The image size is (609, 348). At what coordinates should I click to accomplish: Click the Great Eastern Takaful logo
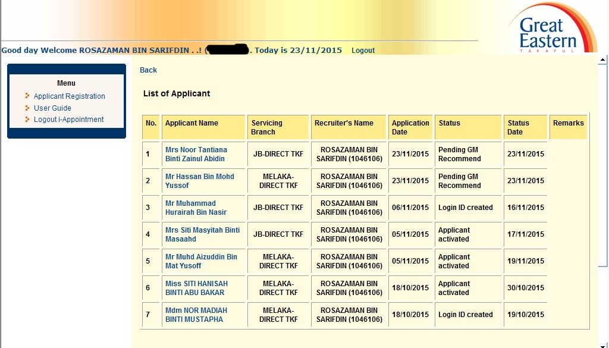[550, 31]
